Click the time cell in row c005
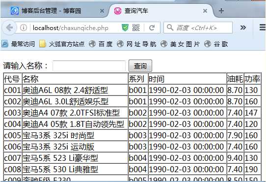The image size is (266, 182). point(187,135)
